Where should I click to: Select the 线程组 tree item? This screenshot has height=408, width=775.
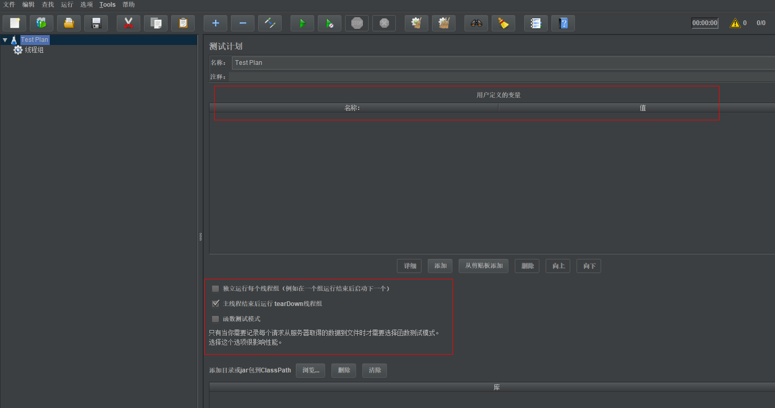tap(34, 50)
